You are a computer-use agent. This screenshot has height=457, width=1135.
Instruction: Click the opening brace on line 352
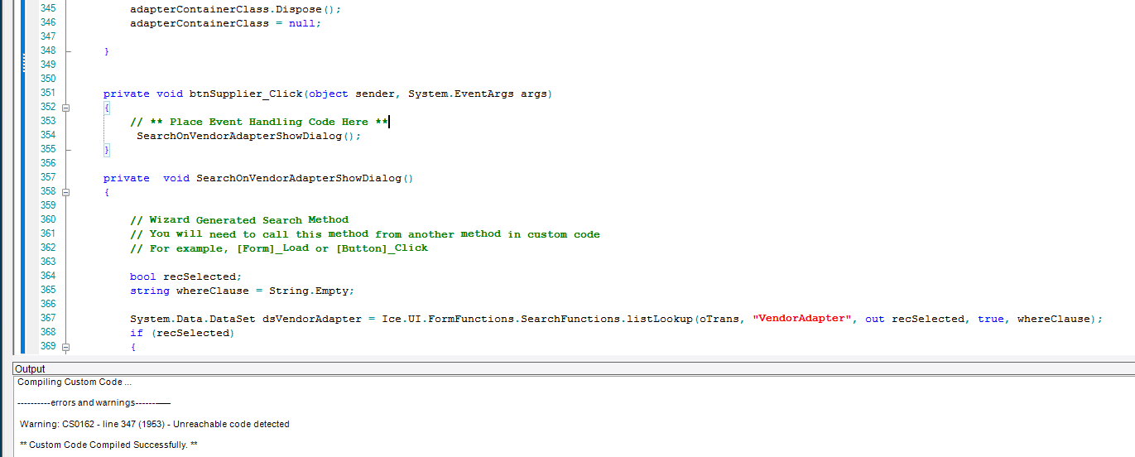pyautogui.click(x=107, y=108)
